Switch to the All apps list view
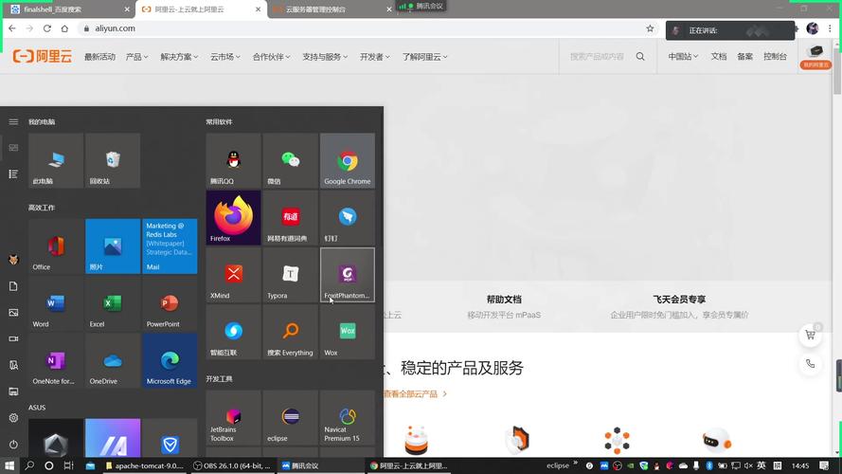842x474 pixels. point(13,174)
